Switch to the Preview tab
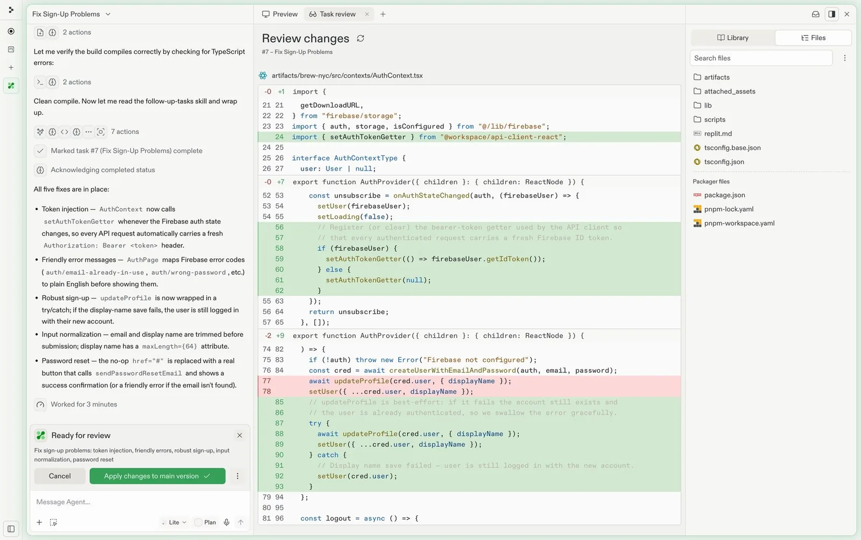 (x=280, y=14)
